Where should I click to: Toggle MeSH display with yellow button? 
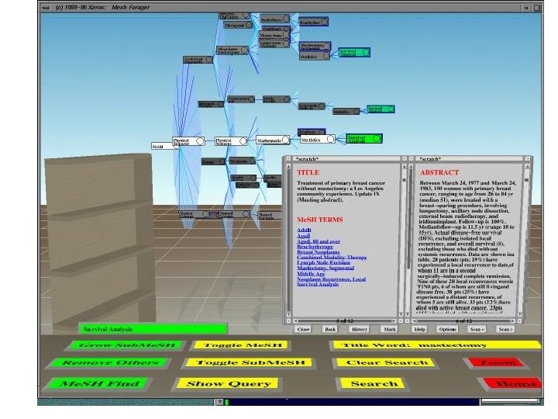pyautogui.click(x=242, y=345)
